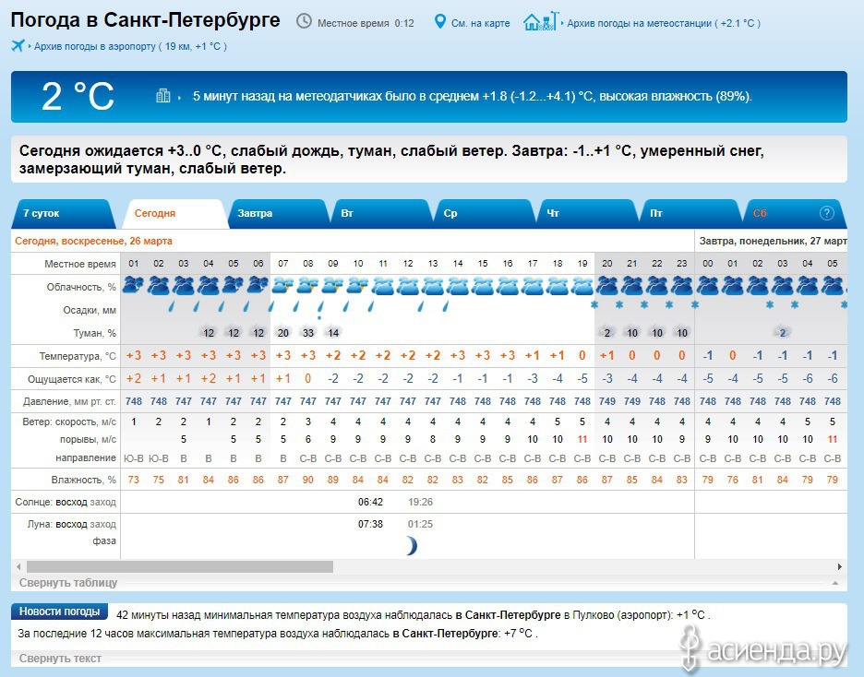Image resolution: width=864 pixels, height=677 pixels.
Task: Click Давление, мм рт. ст. row label
Action: pos(69,402)
